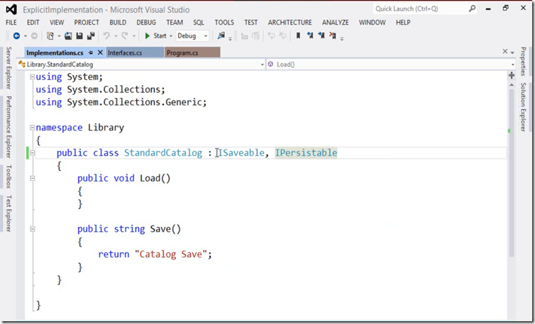Open the BUILD menu
535x324 pixels.
click(118, 23)
